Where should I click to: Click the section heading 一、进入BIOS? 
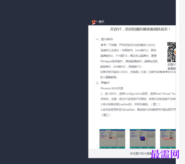(104, 39)
